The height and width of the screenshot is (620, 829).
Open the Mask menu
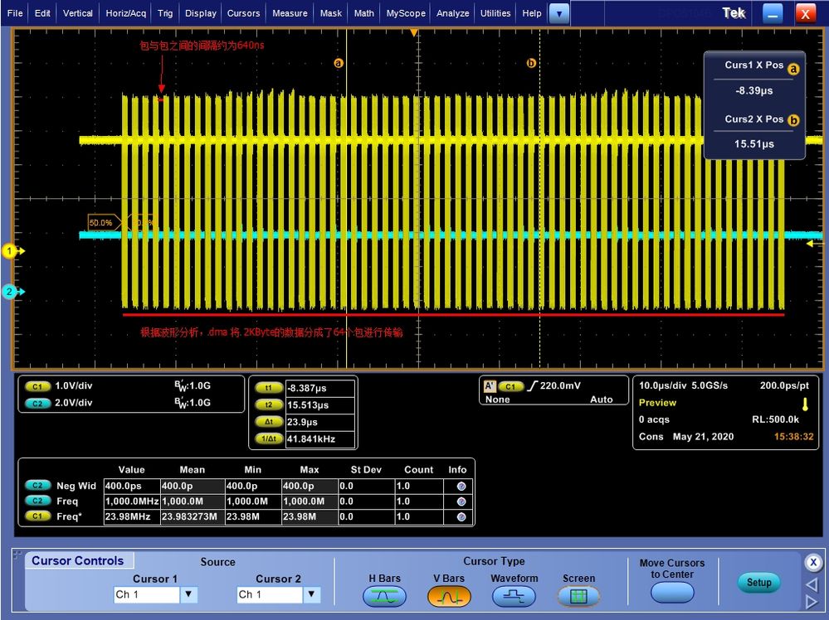coord(331,13)
